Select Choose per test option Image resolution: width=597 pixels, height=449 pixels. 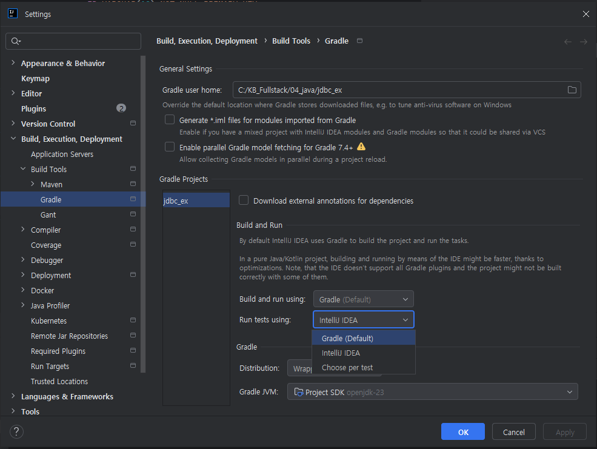pyautogui.click(x=363, y=367)
